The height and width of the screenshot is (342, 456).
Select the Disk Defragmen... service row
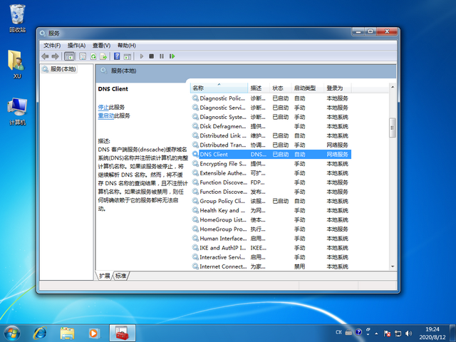point(271,126)
